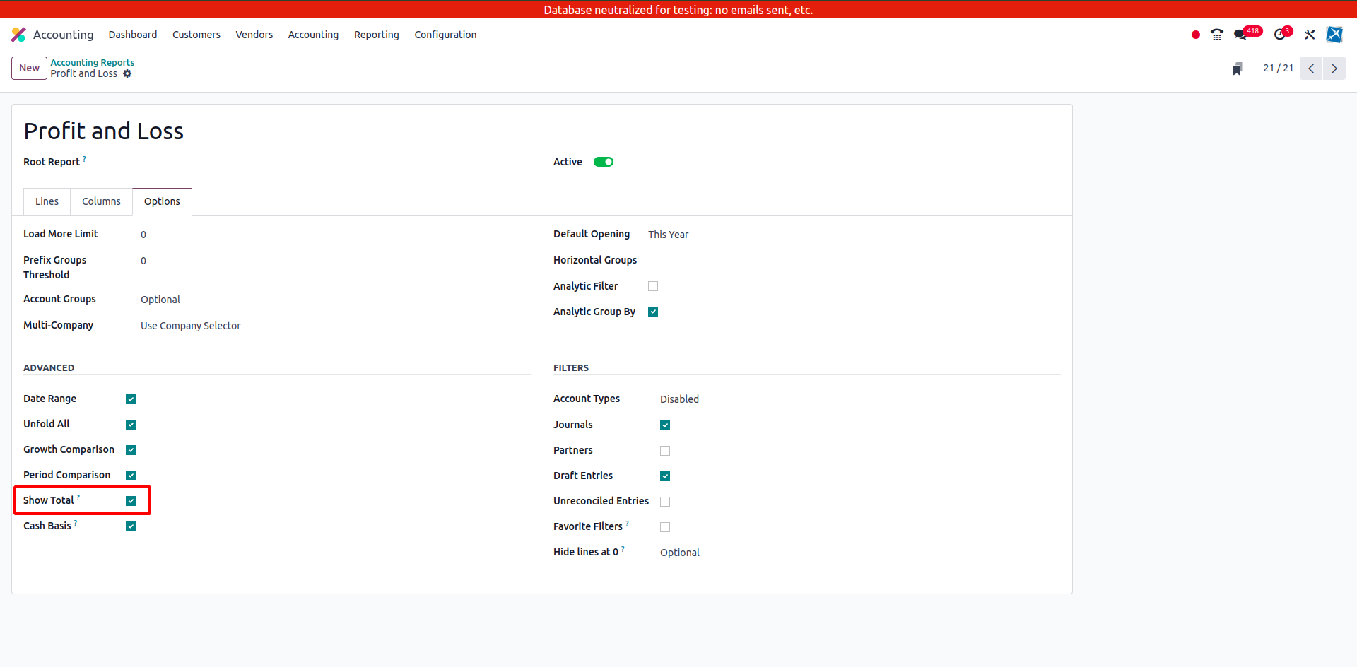Open the chat messages icon with 418 badge
1357x667 pixels.
pos(1240,35)
